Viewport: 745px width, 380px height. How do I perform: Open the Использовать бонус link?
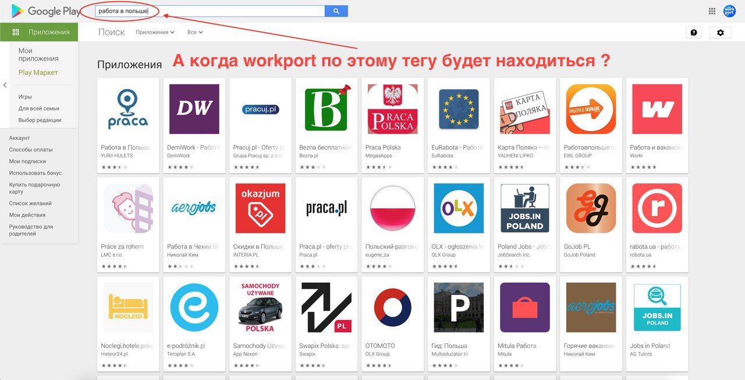pyautogui.click(x=36, y=173)
